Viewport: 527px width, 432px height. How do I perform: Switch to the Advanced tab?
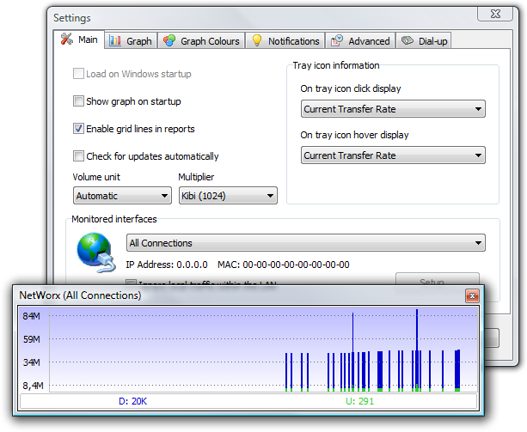click(360, 41)
